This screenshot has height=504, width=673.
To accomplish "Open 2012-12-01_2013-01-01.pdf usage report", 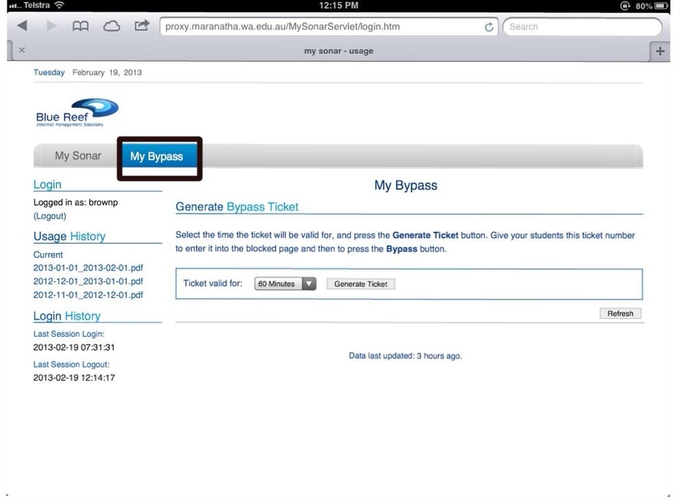I will click(x=88, y=281).
